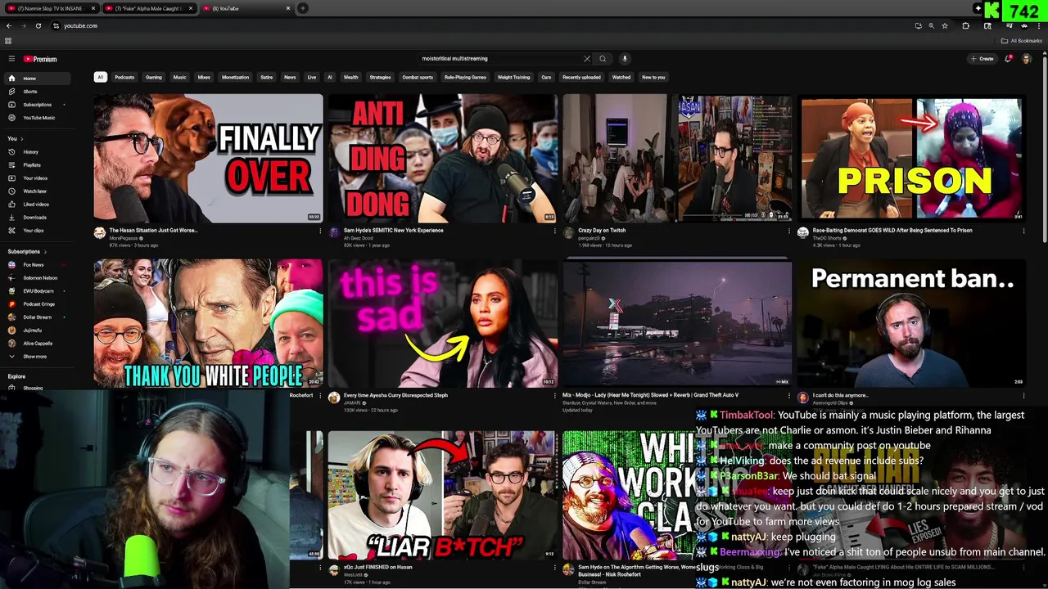Open options menu for Race-Baiting Democrat video
1048x589 pixels.
[x=1024, y=232]
